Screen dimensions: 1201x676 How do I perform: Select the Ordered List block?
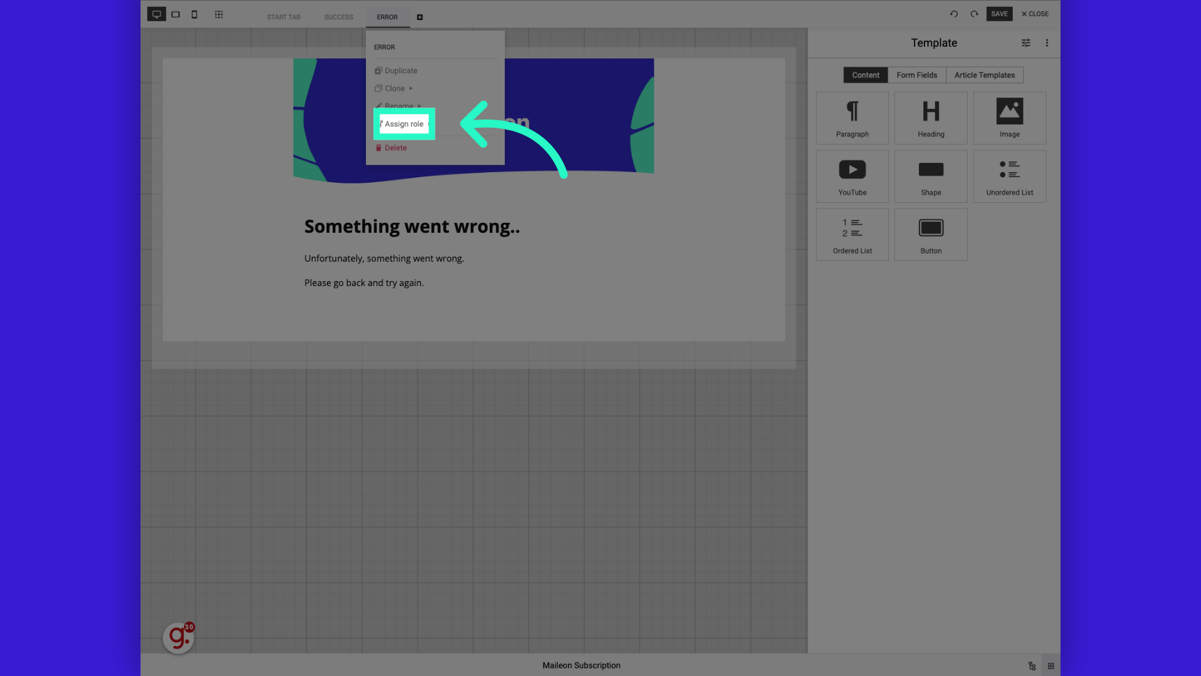tap(852, 235)
